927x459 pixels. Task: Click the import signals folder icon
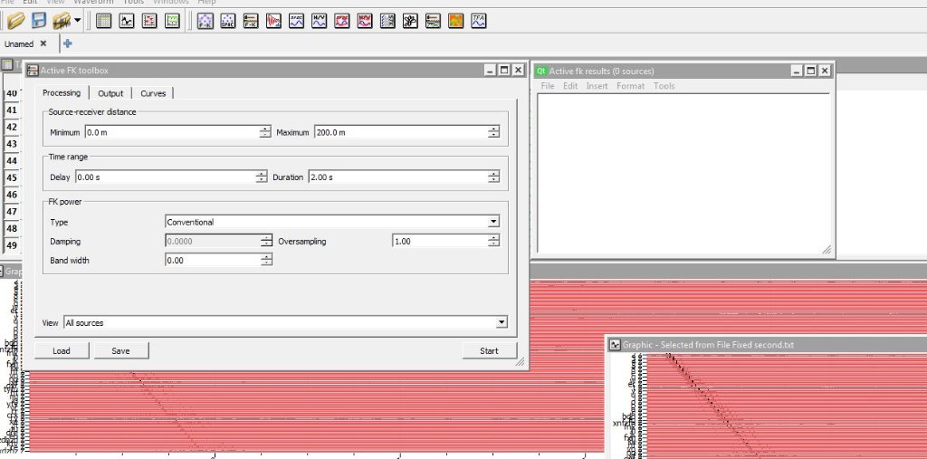[x=62, y=22]
